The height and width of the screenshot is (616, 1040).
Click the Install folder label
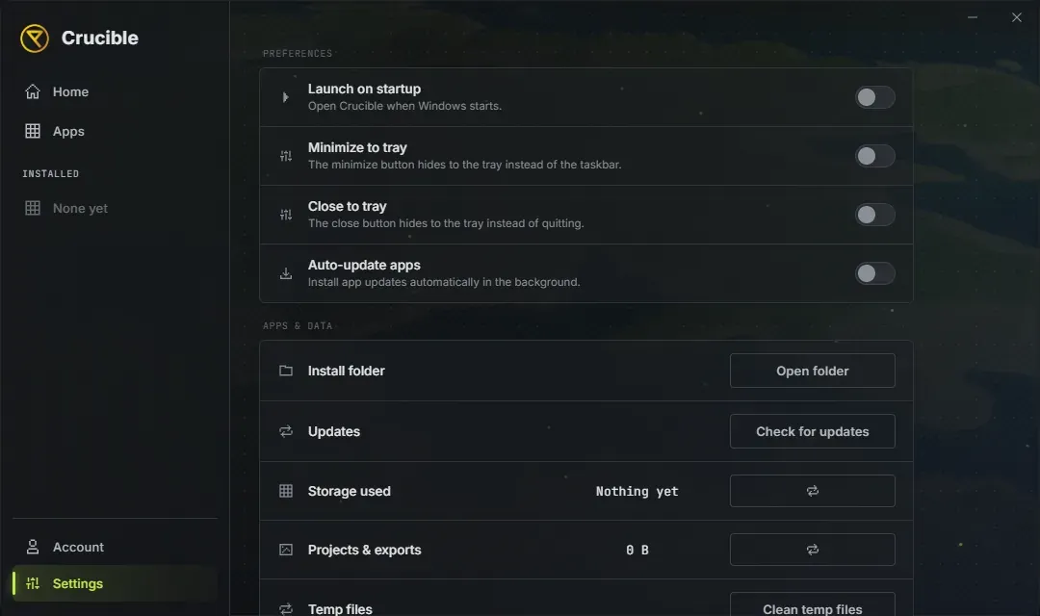347,371
